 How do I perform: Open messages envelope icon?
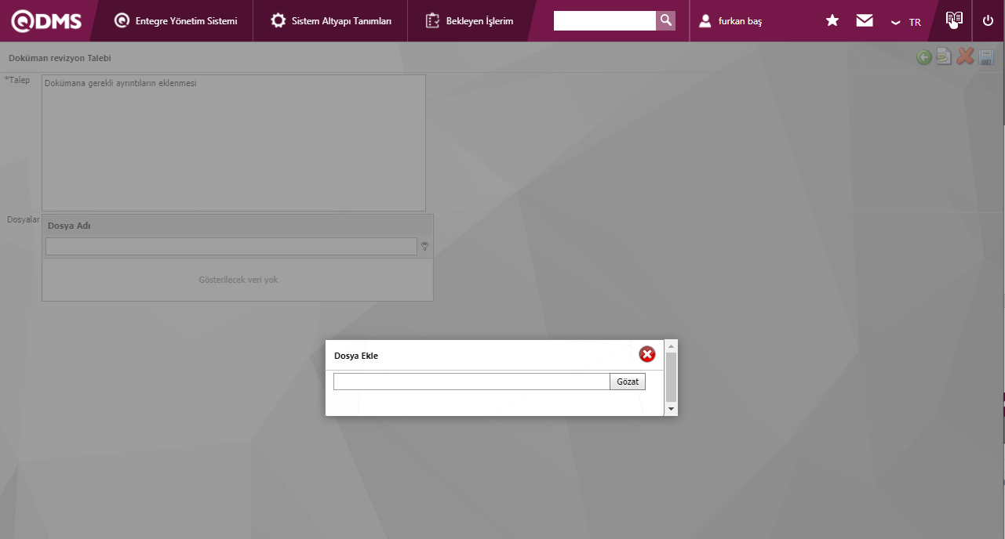(x=865, y=20)
